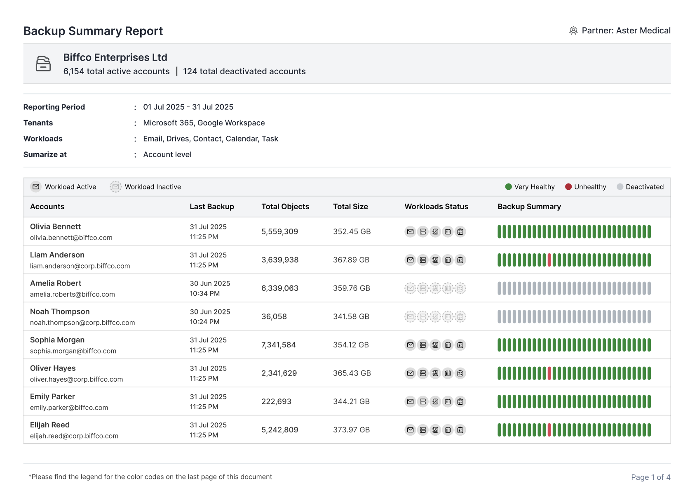Click the Workload Active legend envelope icon

tap(36, 187)
